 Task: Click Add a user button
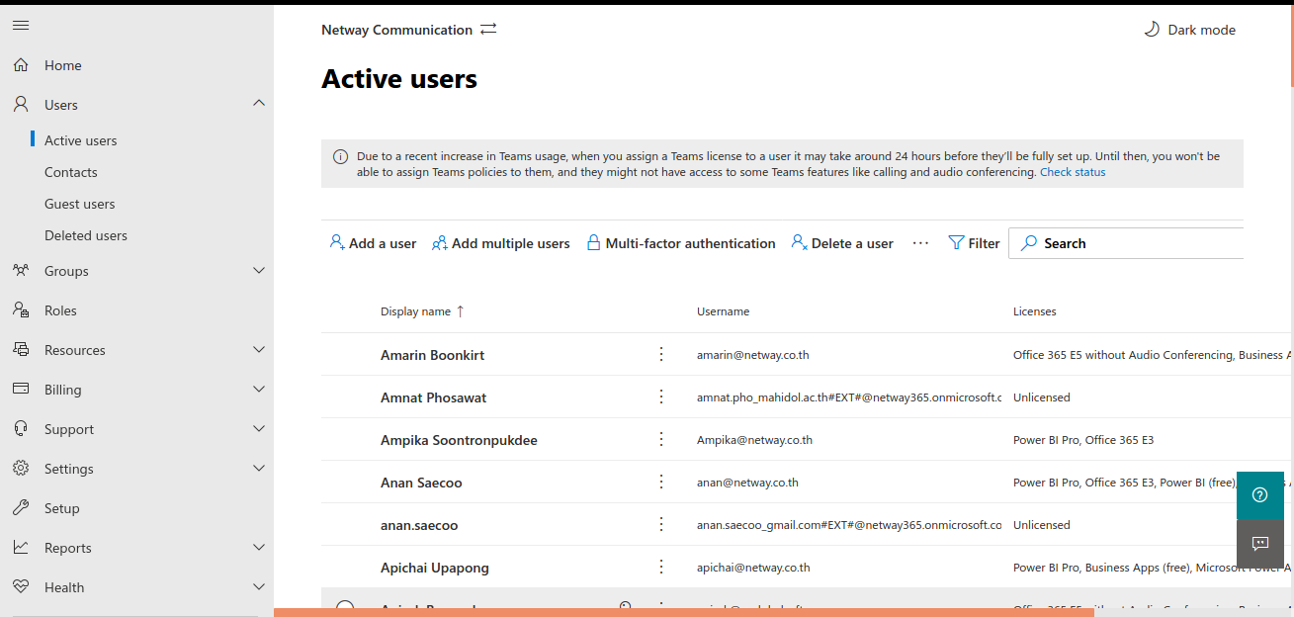click(x=373, y=243)
